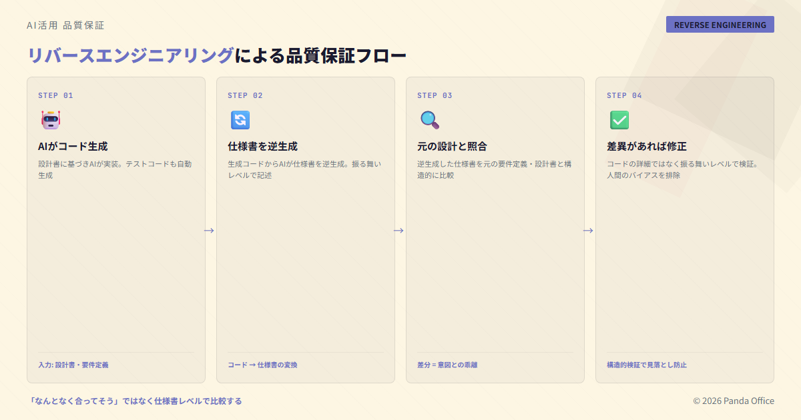Click footer text 構造的検証で見落とし防止
This screenshot has width=801, height=420.
646,365
